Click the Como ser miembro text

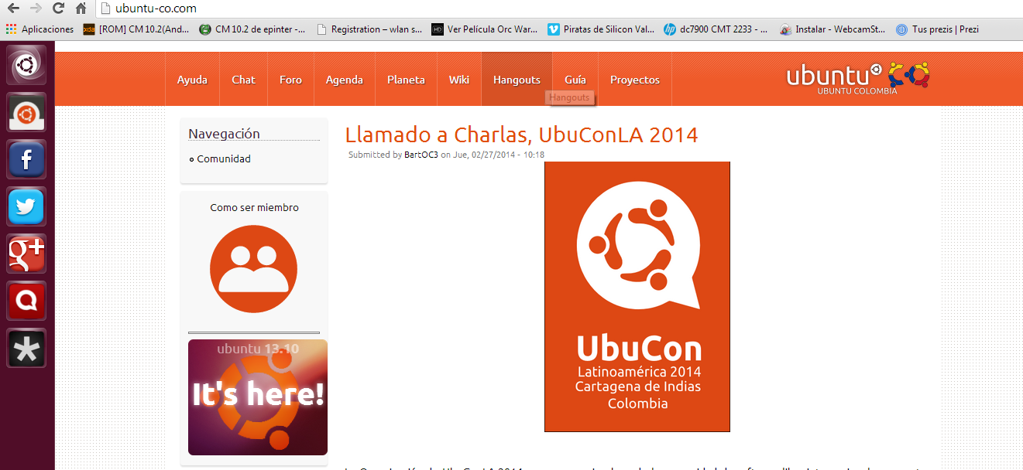point(254,207)
